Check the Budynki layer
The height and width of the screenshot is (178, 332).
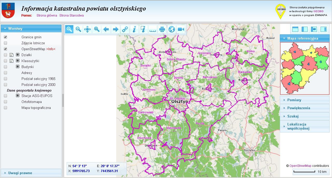click(5, 67)
